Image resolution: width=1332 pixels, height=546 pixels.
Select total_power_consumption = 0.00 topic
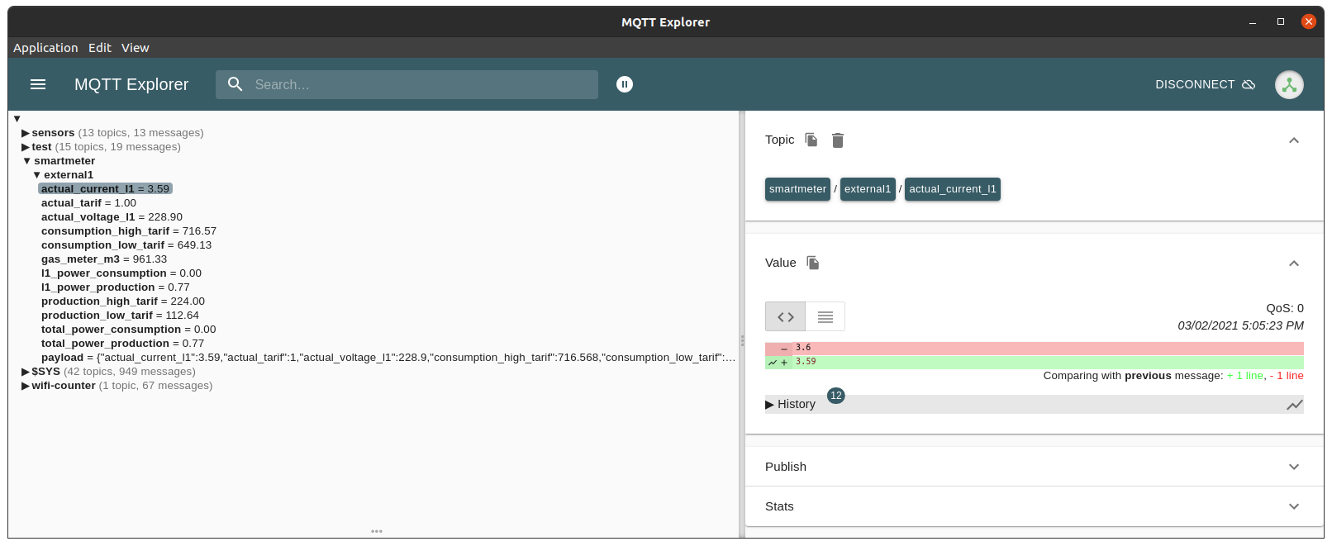pos(128,330)
